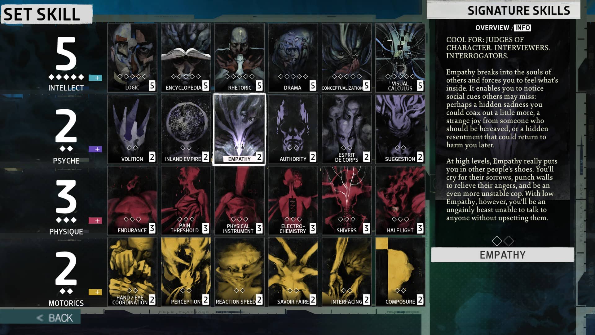595x335 pixels.
Task: Select the highlighted Empathy skill card
Action: (x=239, y=129)
